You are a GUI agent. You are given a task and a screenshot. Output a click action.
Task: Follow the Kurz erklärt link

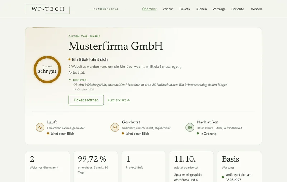[x=119, y=100]
